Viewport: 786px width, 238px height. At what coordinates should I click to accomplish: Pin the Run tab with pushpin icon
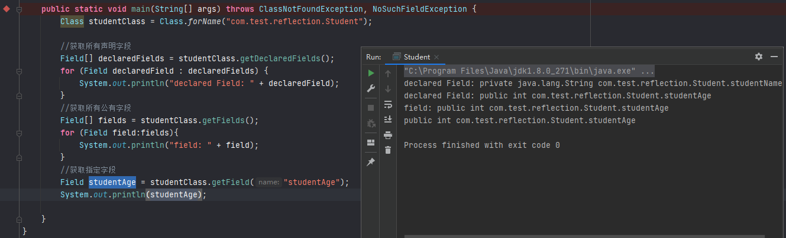[x=371, y=162]
